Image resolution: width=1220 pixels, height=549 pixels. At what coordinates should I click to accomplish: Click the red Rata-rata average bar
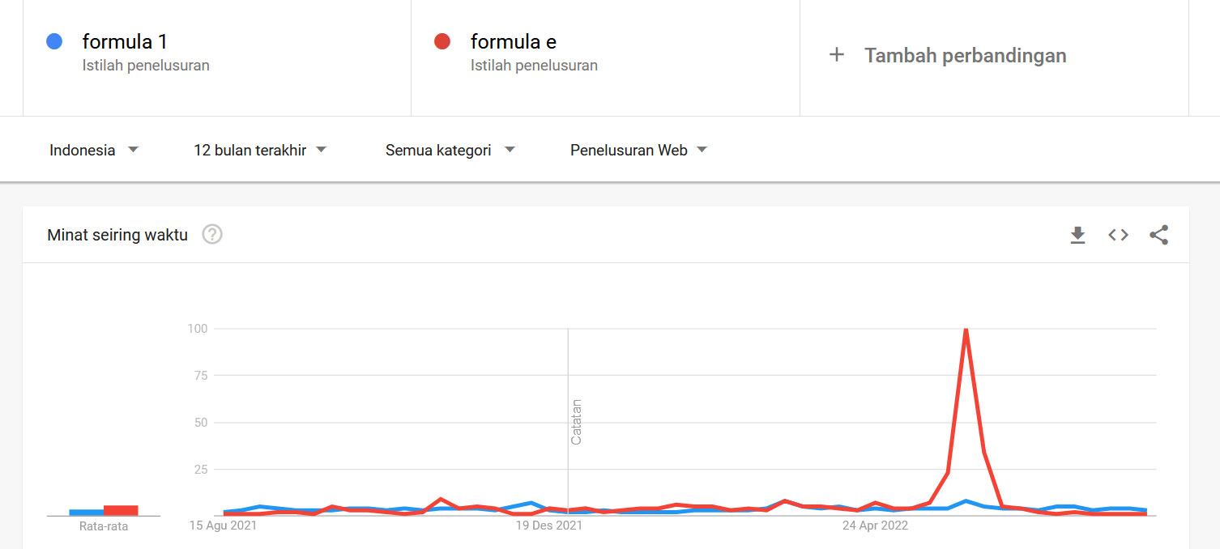[x=121, y=510]
